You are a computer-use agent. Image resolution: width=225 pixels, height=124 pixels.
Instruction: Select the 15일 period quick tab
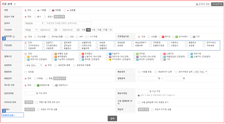tap(93, 30)
